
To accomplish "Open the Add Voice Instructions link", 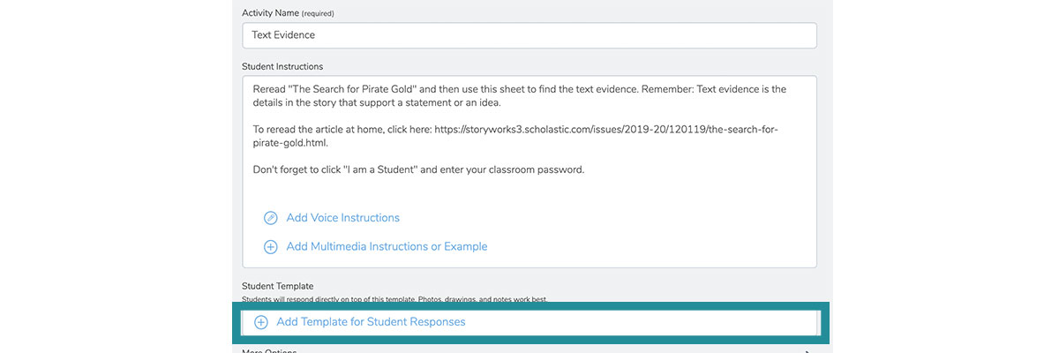I will pos(342,218).
